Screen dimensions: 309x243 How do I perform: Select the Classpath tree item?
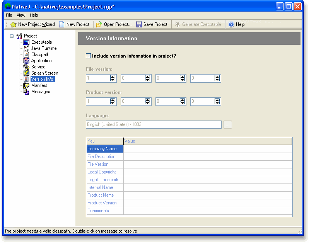(40, 54)
